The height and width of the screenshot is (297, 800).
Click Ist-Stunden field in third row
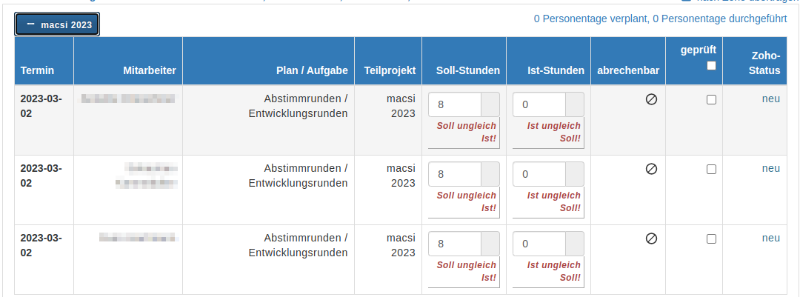[x=539, y=244]
